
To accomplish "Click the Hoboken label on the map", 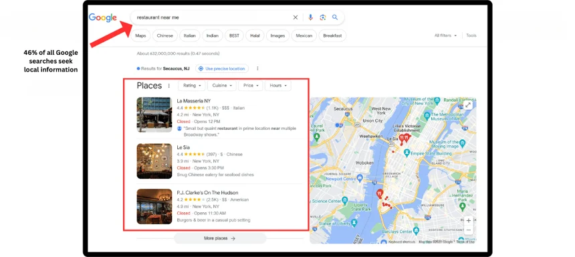I will (x=364, y=163).
